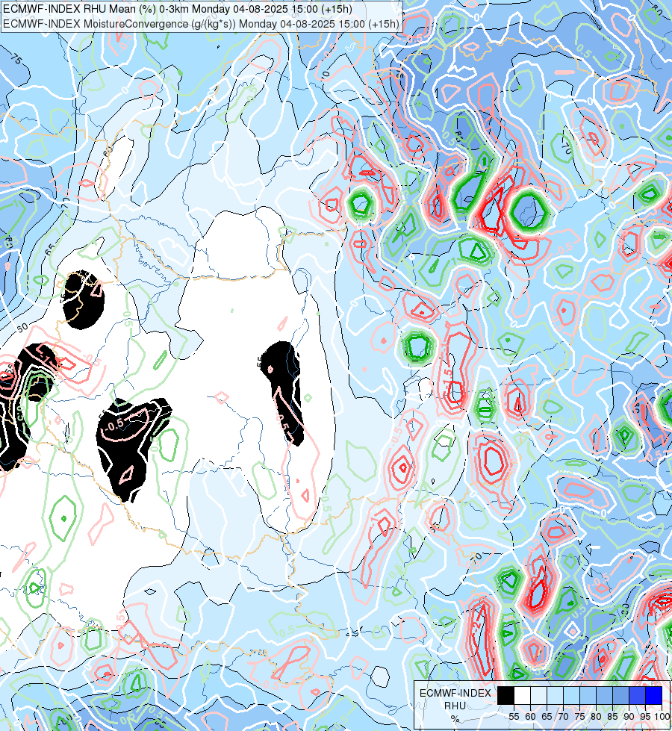Click the 80 tick label in the legend
Screen dimensions: 672x731
point(597,717)
